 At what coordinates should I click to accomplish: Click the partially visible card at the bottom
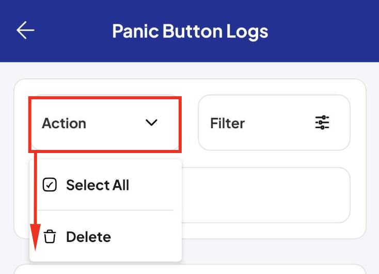click(x=190, y=269)
